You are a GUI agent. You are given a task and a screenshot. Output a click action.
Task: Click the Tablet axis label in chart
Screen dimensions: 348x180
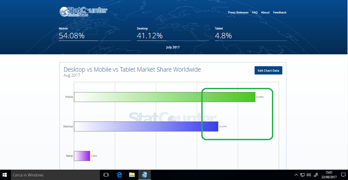70,156
